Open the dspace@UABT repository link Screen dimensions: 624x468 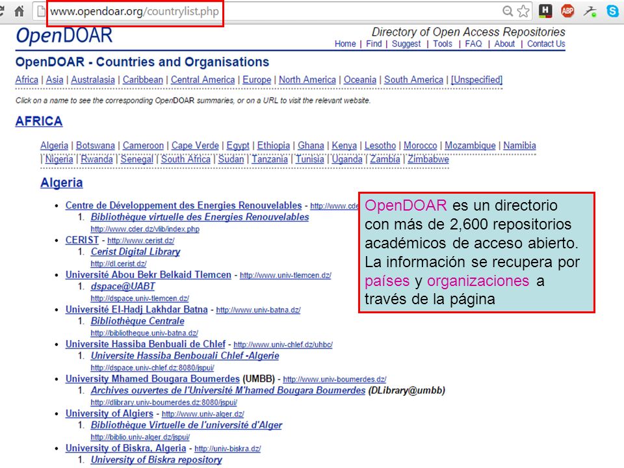point(123,287)
